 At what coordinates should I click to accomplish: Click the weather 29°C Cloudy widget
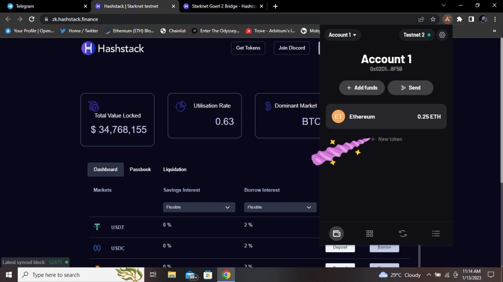[399, 275]
